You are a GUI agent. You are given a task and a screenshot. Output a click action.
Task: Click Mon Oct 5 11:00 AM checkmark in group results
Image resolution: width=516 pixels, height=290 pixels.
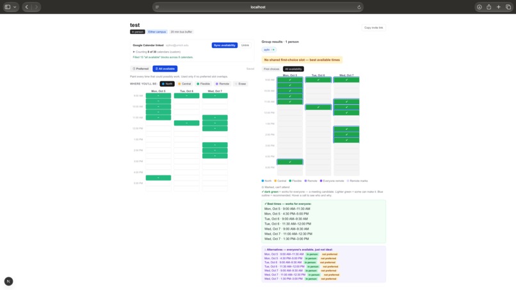pos(290,102)
